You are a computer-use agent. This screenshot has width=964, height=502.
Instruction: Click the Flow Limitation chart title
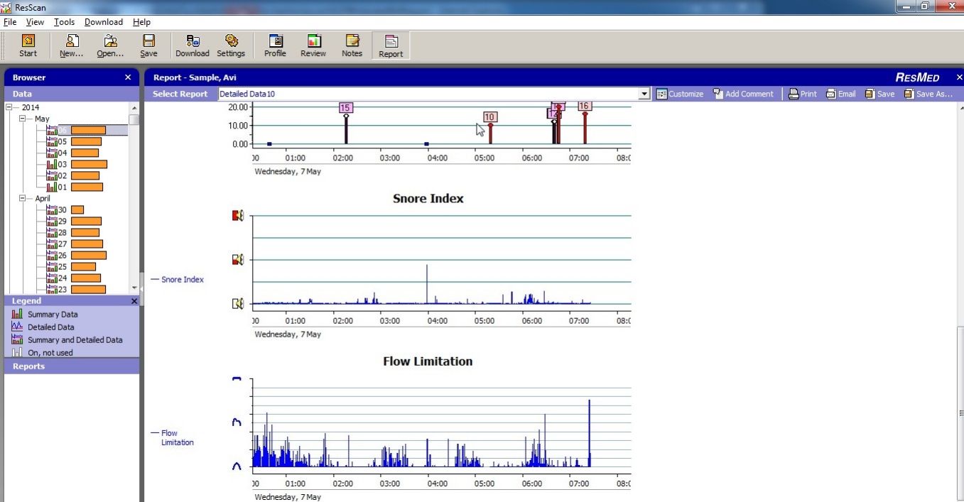tap(428, 361)
